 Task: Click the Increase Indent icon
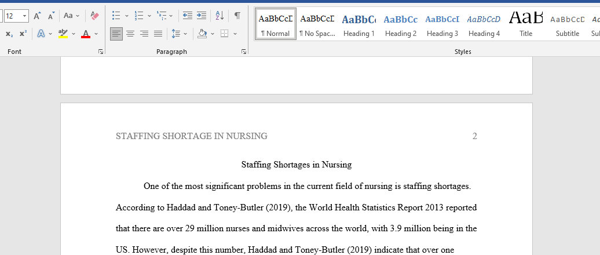point(202,16)
